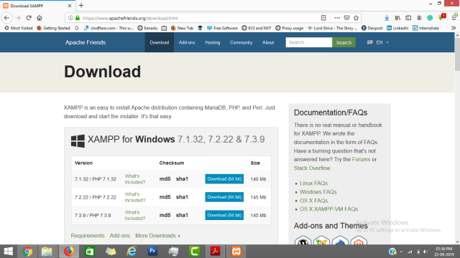Download XAMPP 7.2.22 64 bit
This screenshot has width=460, height=258.
pyautogui.click(x=224, y=197)
